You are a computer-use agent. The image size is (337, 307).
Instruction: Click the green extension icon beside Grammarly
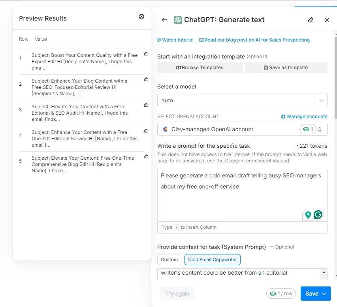pyautogui.click(x=308, y=214)
